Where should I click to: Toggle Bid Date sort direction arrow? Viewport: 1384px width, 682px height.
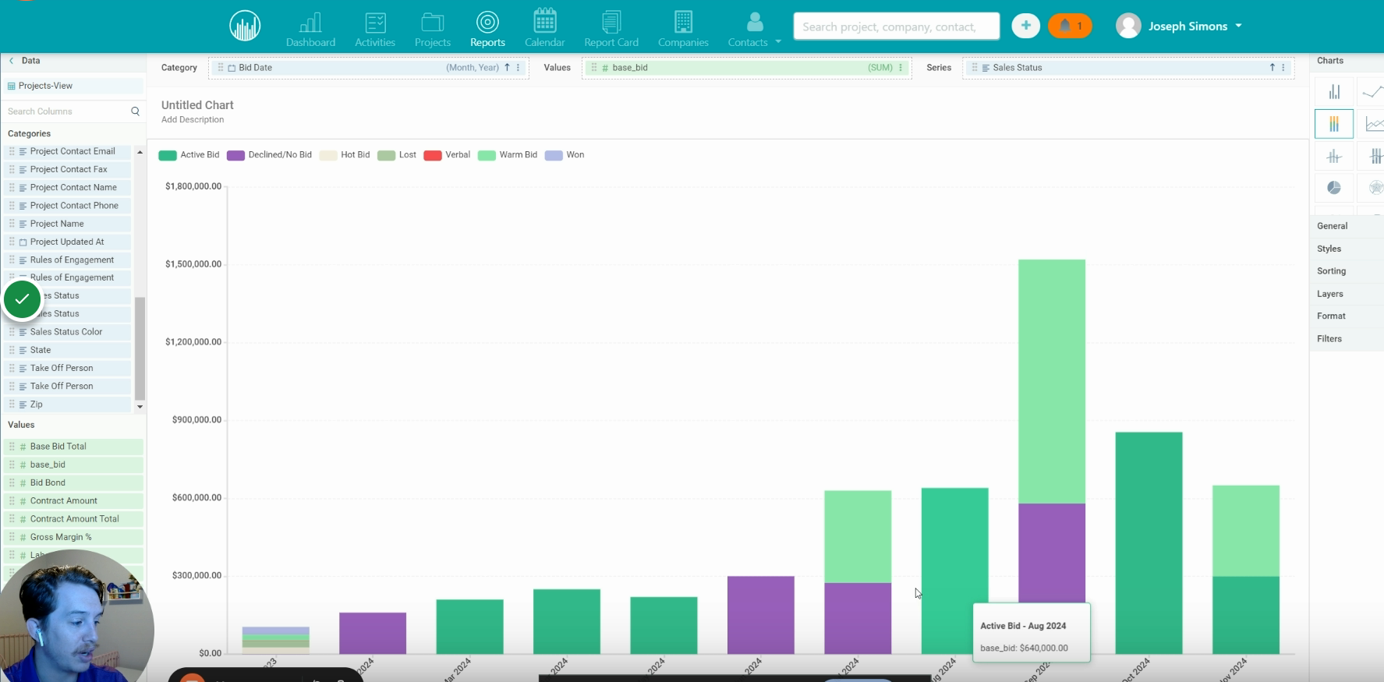pyautogui.click(x=507, y=68)
